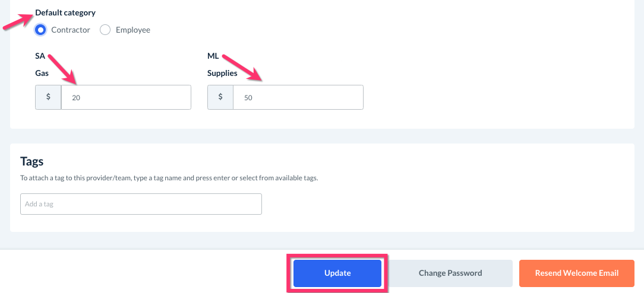Click the Supplies amount input field
644x293 pixels.
[298, 97]
